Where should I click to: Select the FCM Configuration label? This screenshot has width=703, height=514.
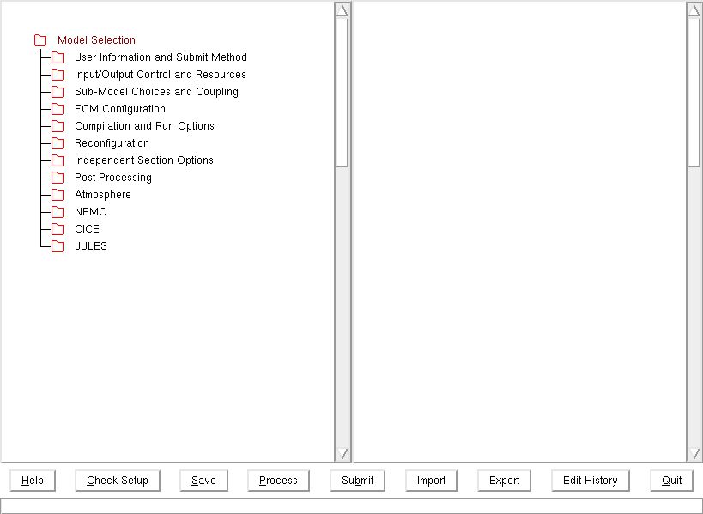pos(119,109)
